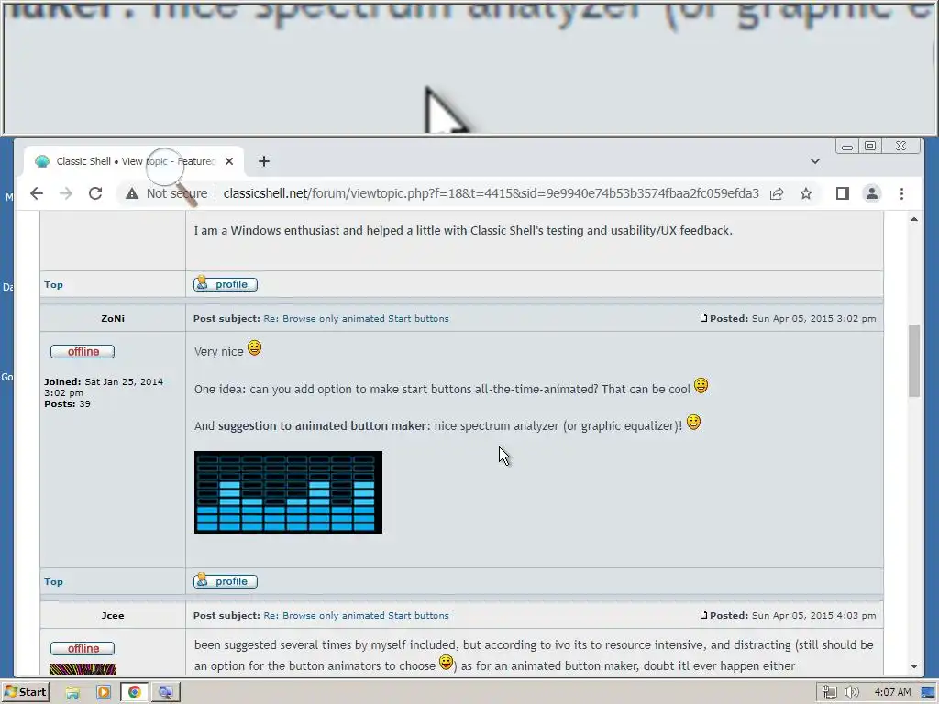
Task: Click 'Posted: Sun Apr 05, 2015 3:02 pm'
Action: 793,318
